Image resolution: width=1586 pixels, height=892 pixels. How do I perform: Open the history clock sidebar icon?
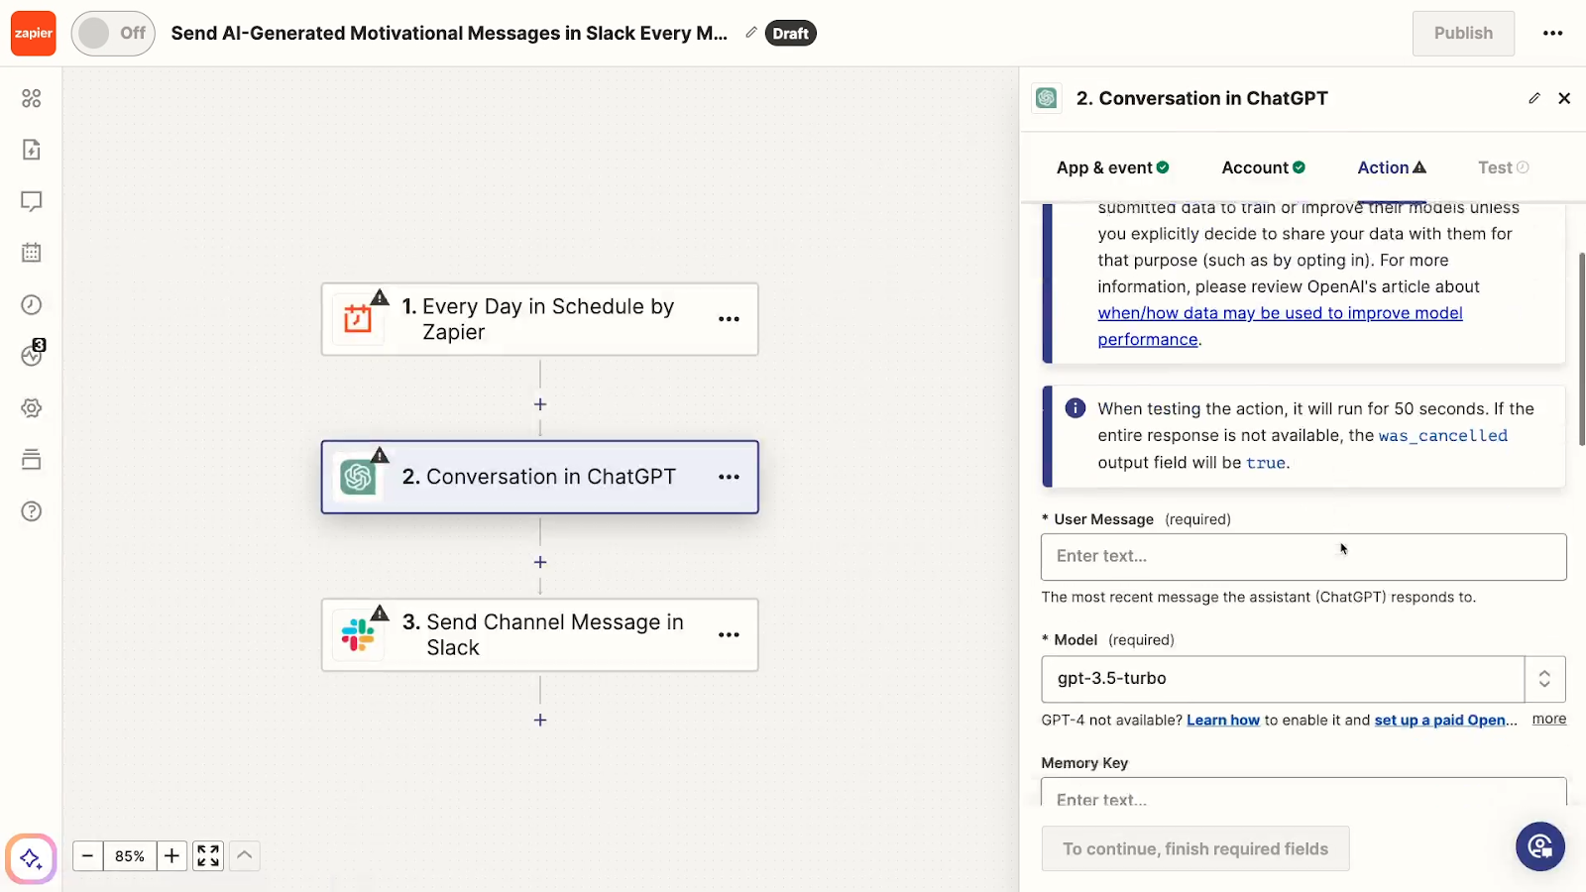pyautogui.click(x=32, y=304)
